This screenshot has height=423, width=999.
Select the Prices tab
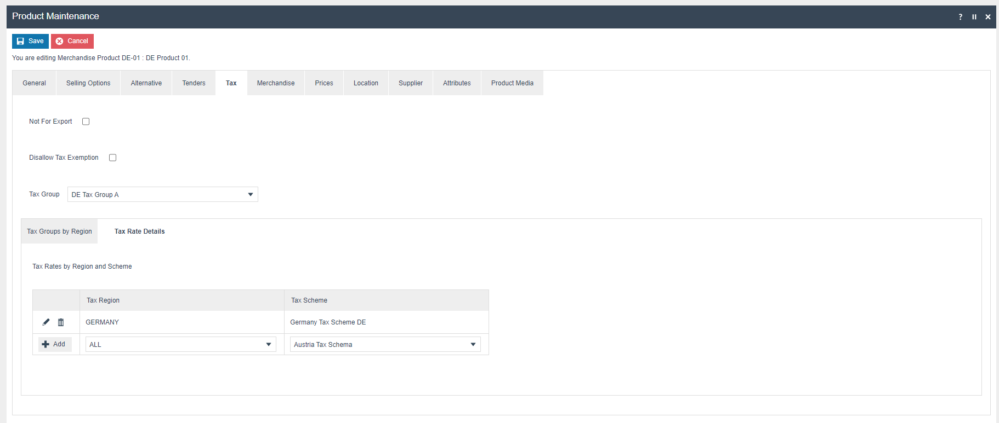coord(324,83)
